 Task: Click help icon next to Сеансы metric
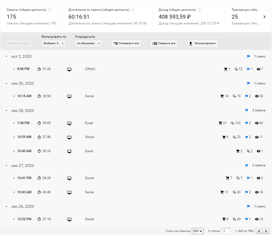(49, 10)
